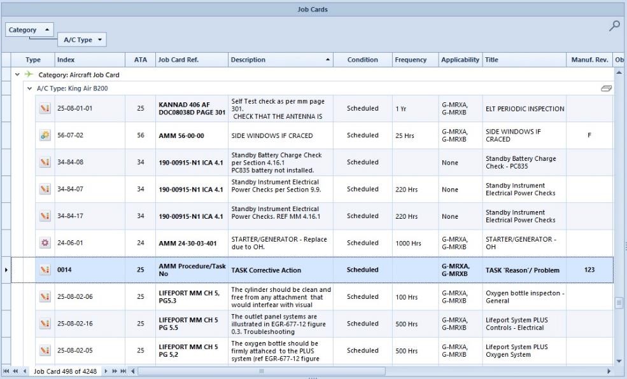The image size is (627, 379).
Task: Click horizontal scrollbar right arrow
Action: point(609,371)
